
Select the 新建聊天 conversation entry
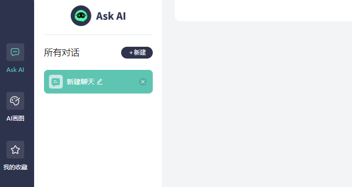pos(98,82)
